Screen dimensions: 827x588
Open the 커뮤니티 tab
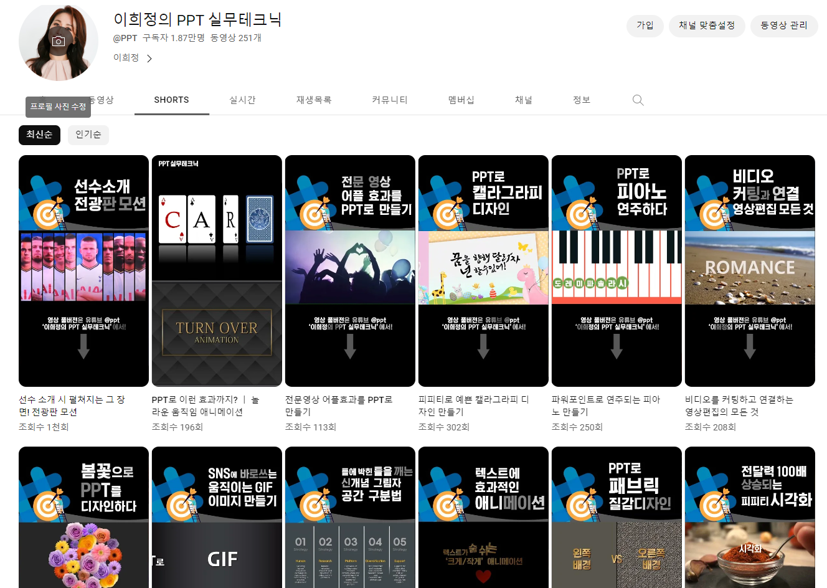(389, 100)
